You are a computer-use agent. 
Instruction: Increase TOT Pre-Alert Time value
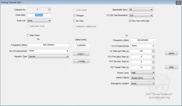pyautogui.click(x=153, y=56)
